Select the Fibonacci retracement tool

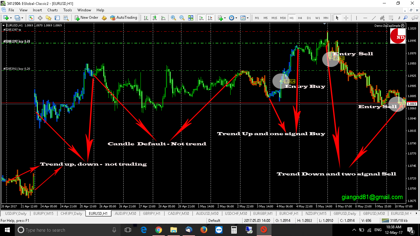click(391, 18)
